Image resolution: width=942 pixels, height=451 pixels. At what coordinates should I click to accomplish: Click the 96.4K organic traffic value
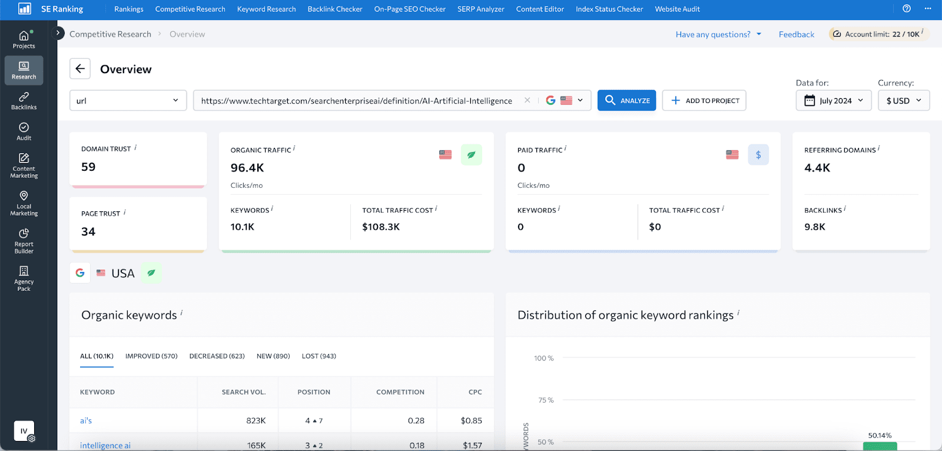pos(247,168)
